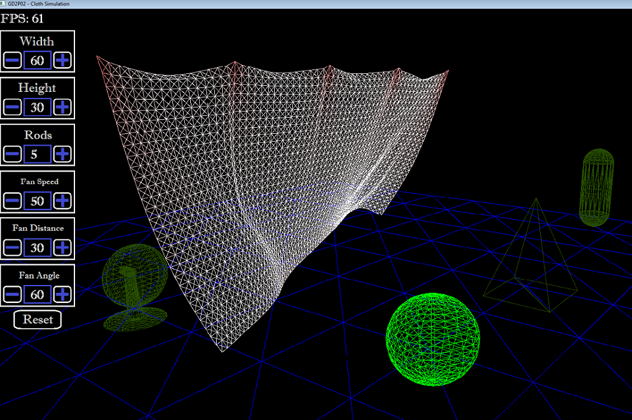Screen dimensions: 632x420
Task: Click the Fan Angle value field showing 60
Action: click(37, 295)
